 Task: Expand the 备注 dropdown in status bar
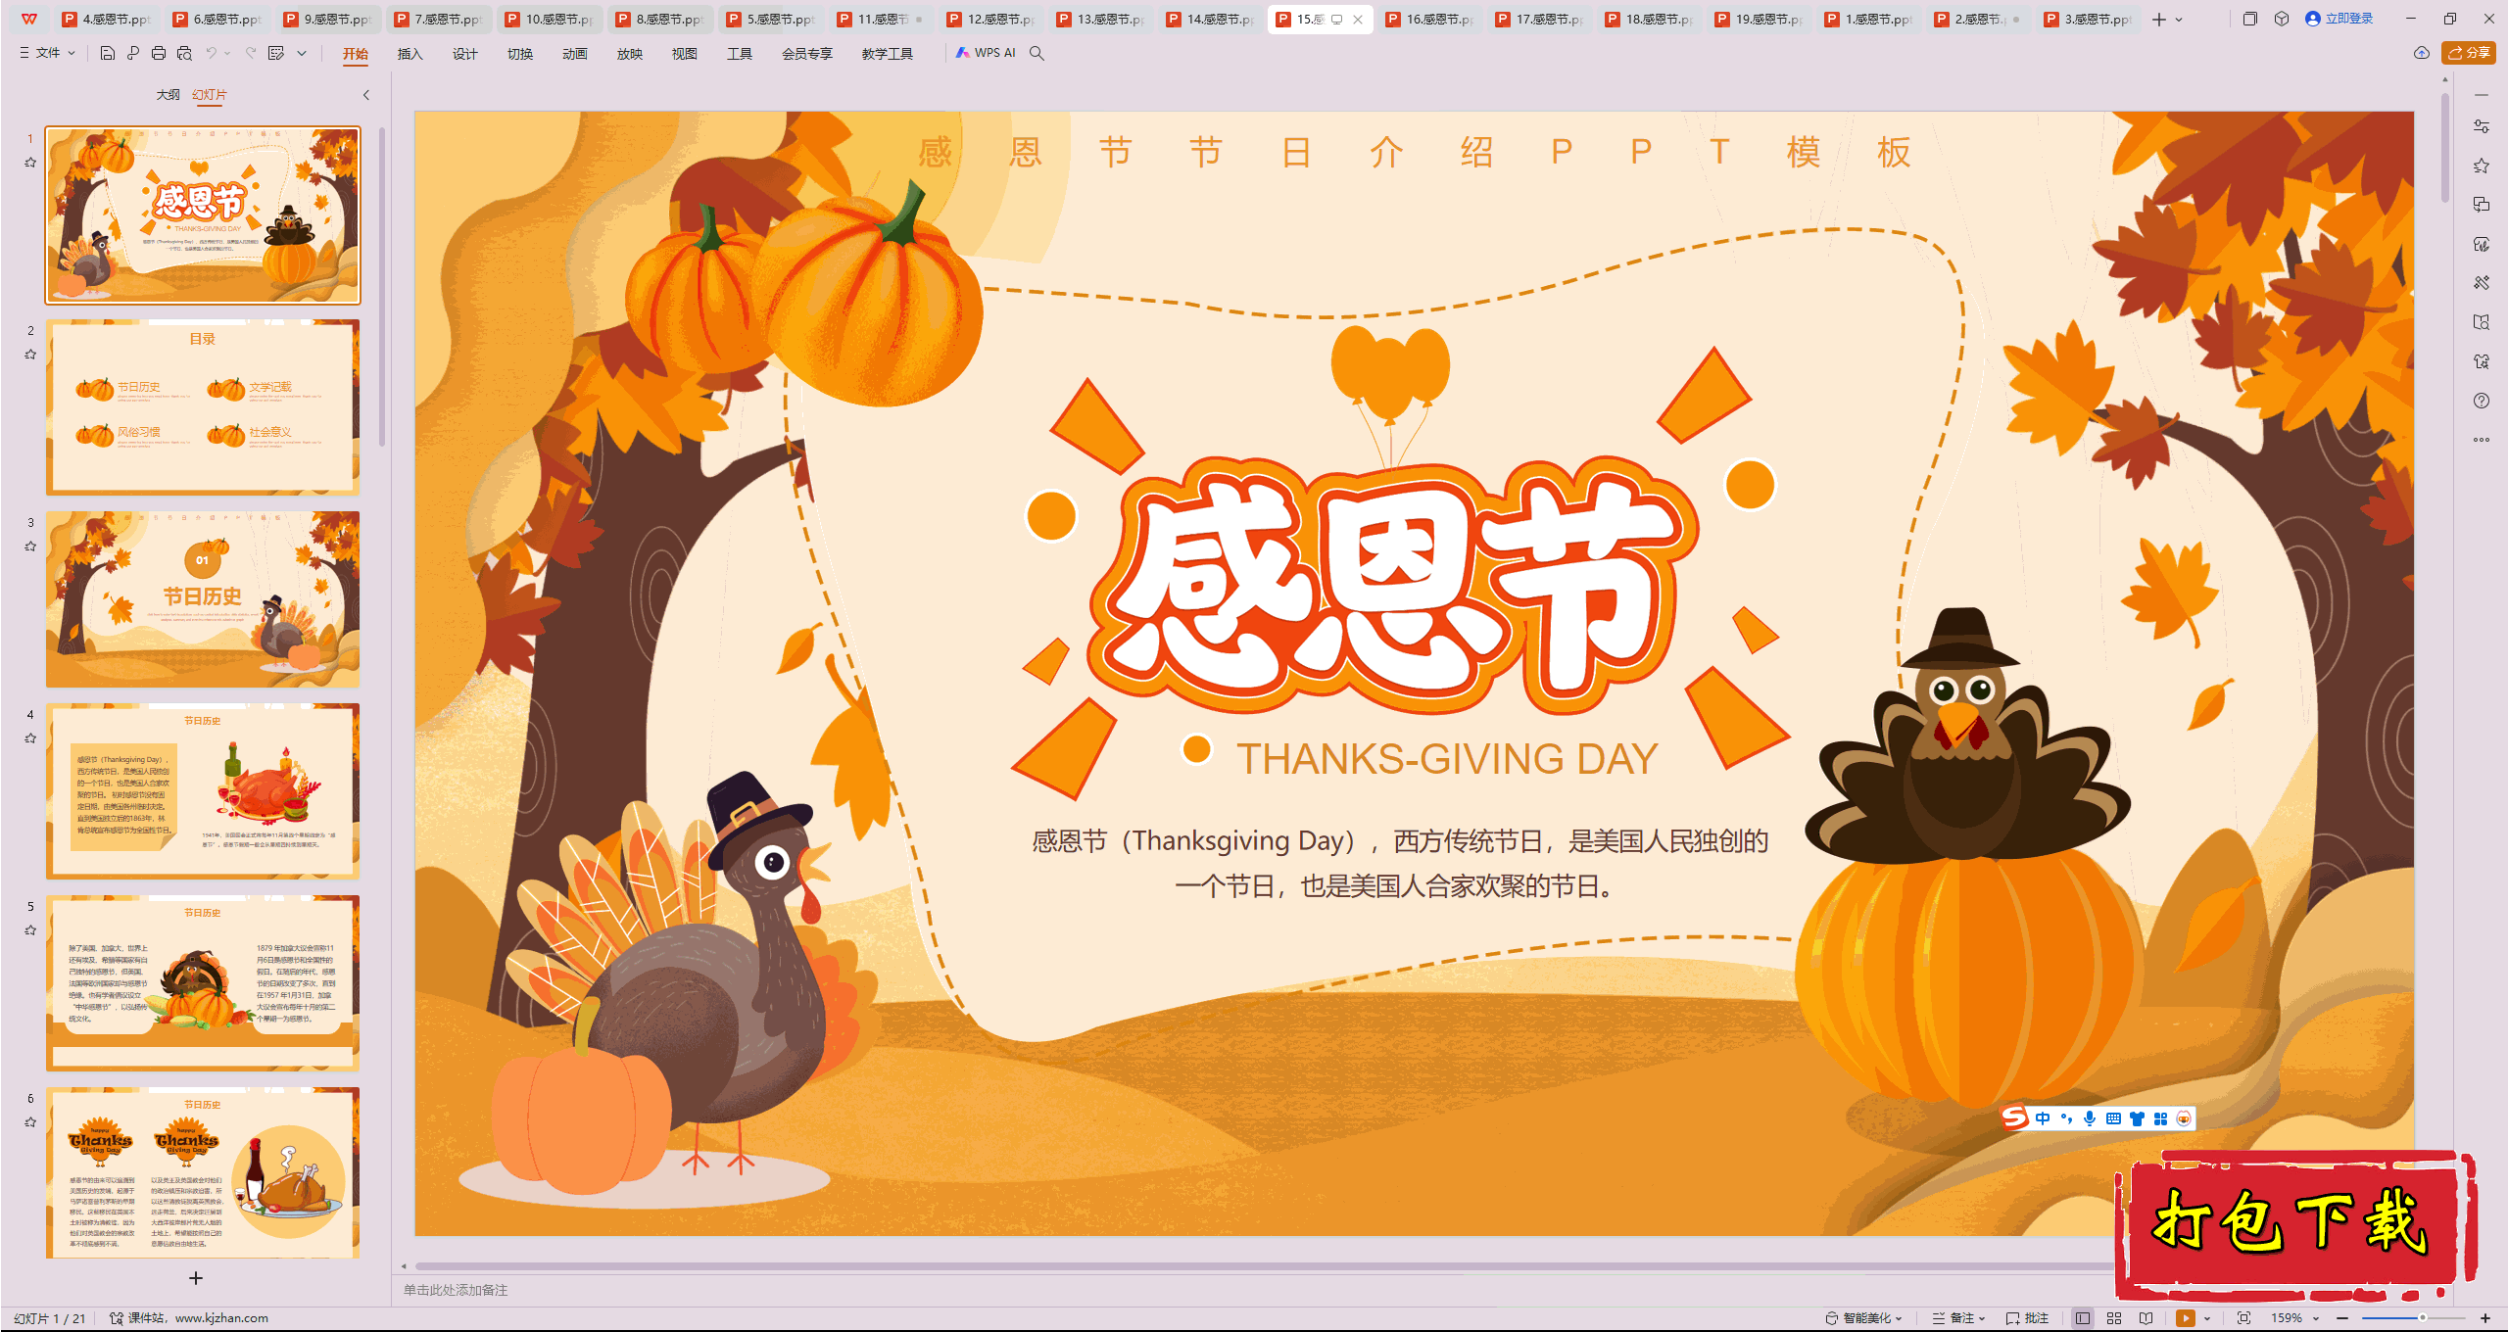(1983, 1318)
